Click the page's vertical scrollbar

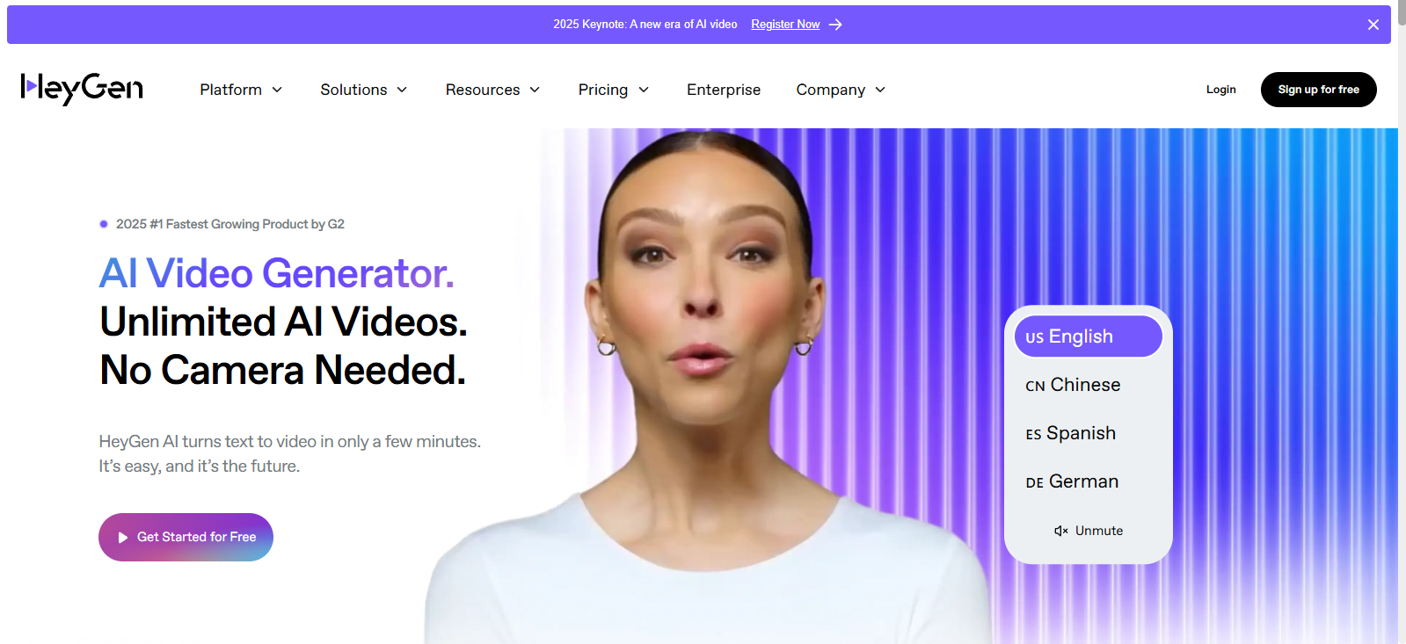coord(1402,322)
